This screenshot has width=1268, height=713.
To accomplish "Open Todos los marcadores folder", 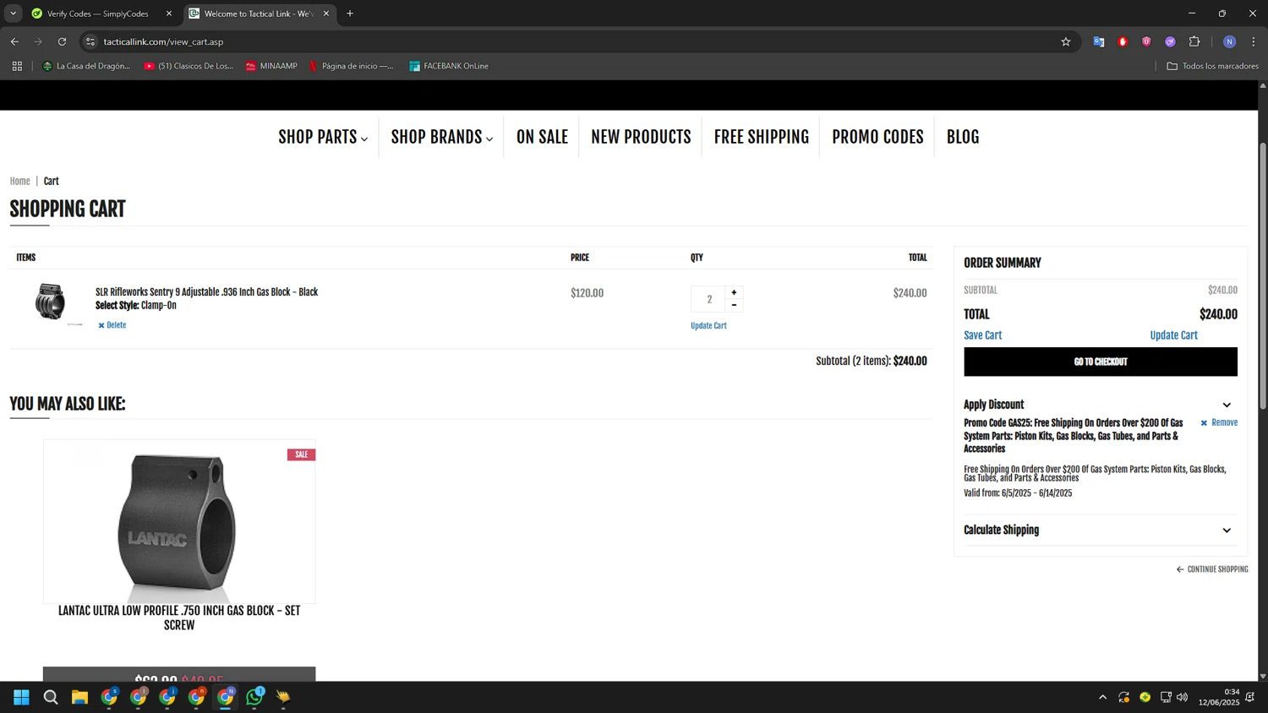I will pos(1212,66).
